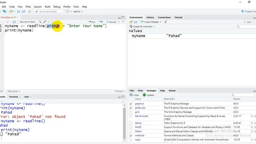
Task: Focus the Go to file/function box
Action: (x=48, y=12)
